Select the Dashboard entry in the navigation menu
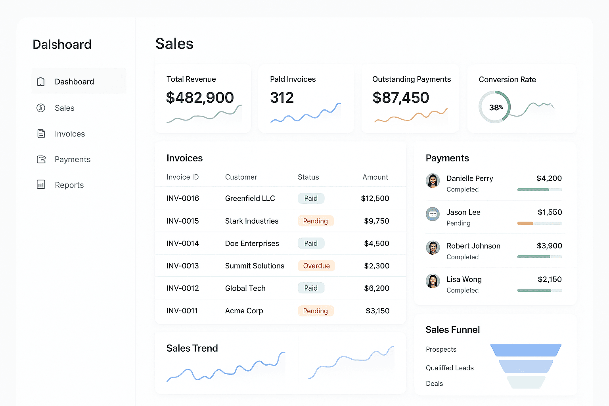609x406 pixels. [x=74, y=82]
